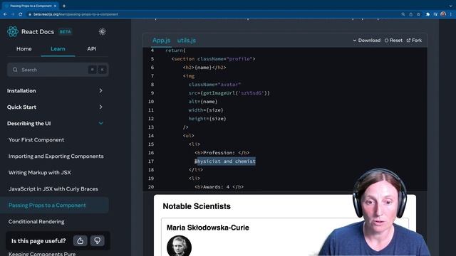Image resolution: width=456 pixels, height=256 pixels.
Task: Click the BETA badge next to React Docs
Action: 65,31
